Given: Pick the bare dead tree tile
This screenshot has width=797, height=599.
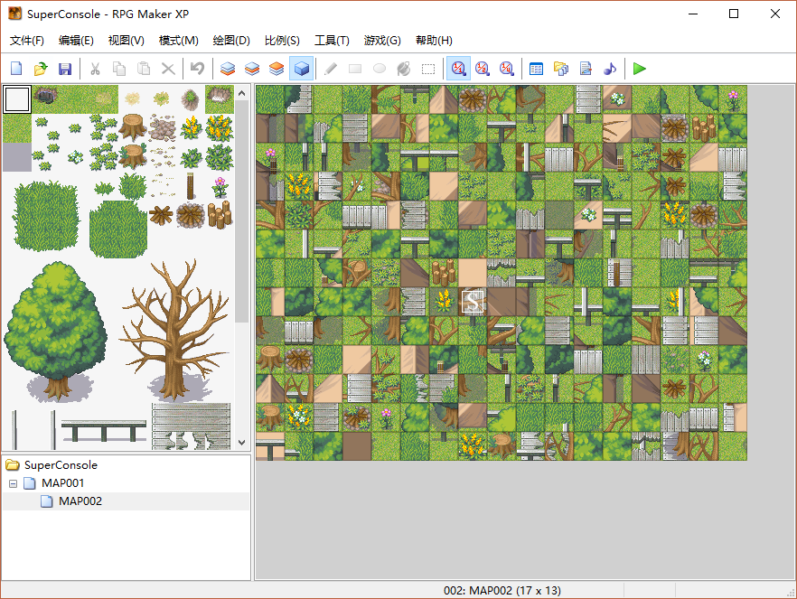Looking at the screenshot, I should pos(173,331).
